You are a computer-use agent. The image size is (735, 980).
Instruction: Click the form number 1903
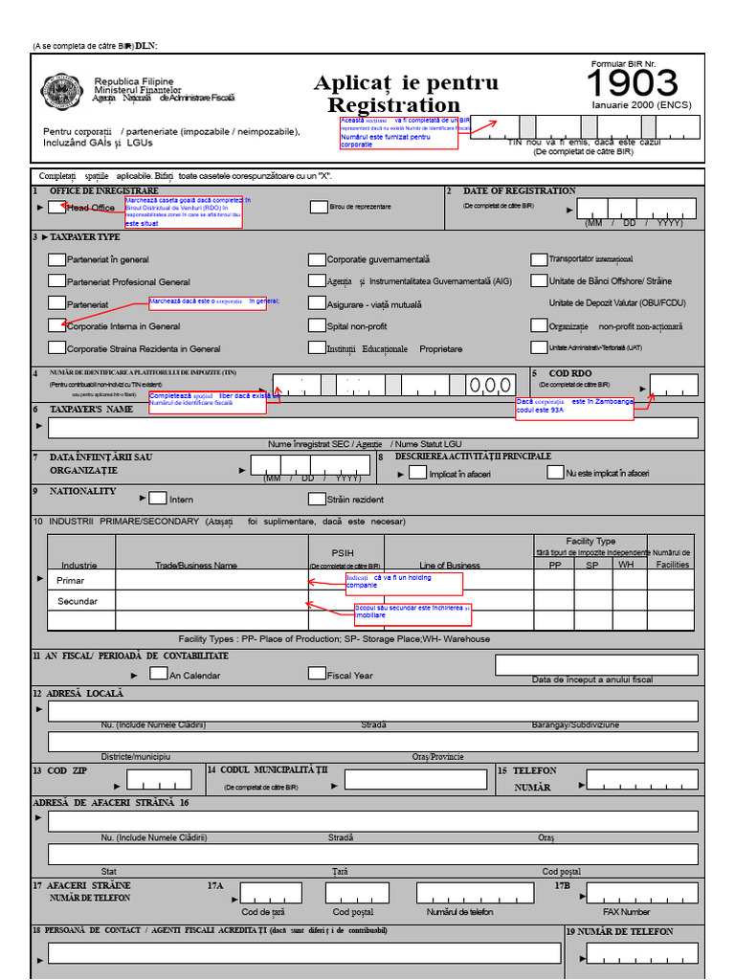pos(632,83)
